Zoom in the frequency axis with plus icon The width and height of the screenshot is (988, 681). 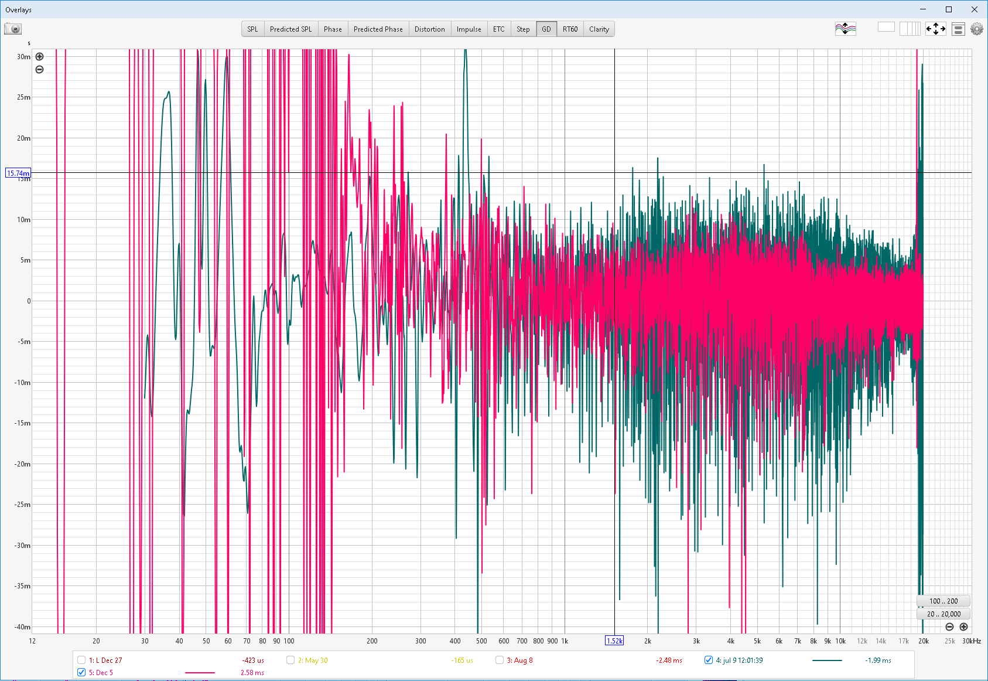pos(963,626)
